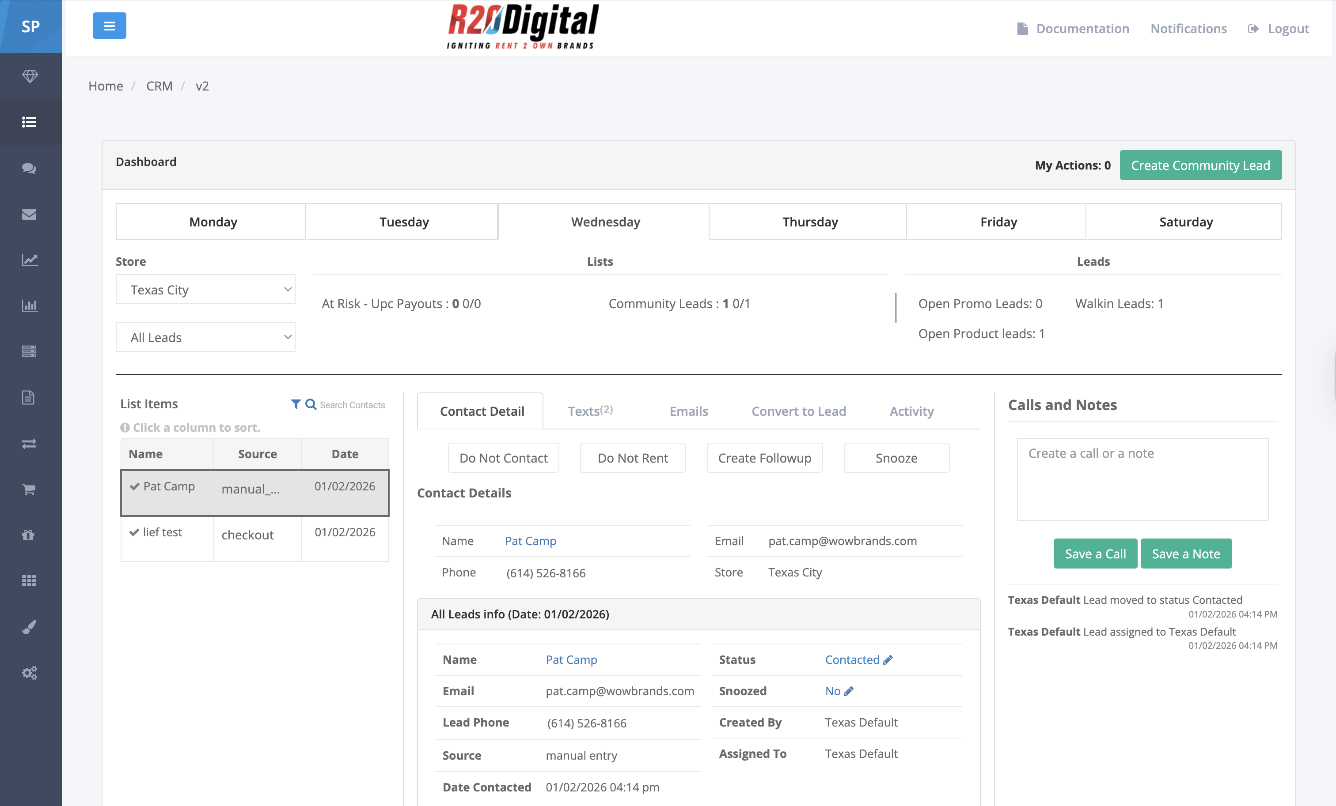Open the bar chart sidebar icon
The image size is (1336, 806).
tap(30, 305)
